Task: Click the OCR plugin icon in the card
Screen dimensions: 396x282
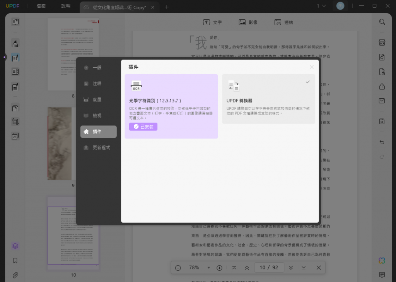Action: point(136,86)
